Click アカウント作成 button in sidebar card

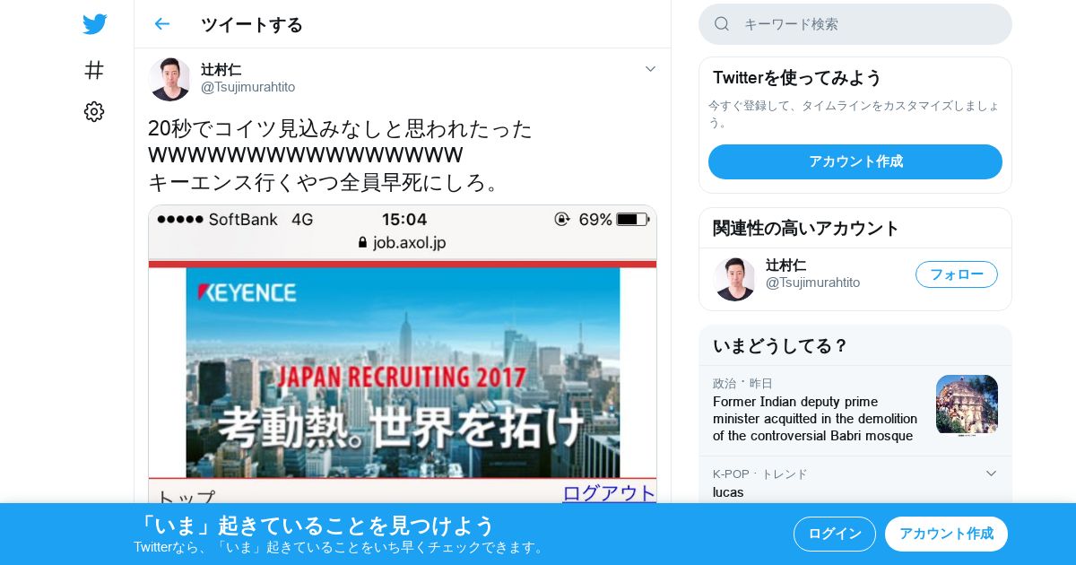coord(855,161)
